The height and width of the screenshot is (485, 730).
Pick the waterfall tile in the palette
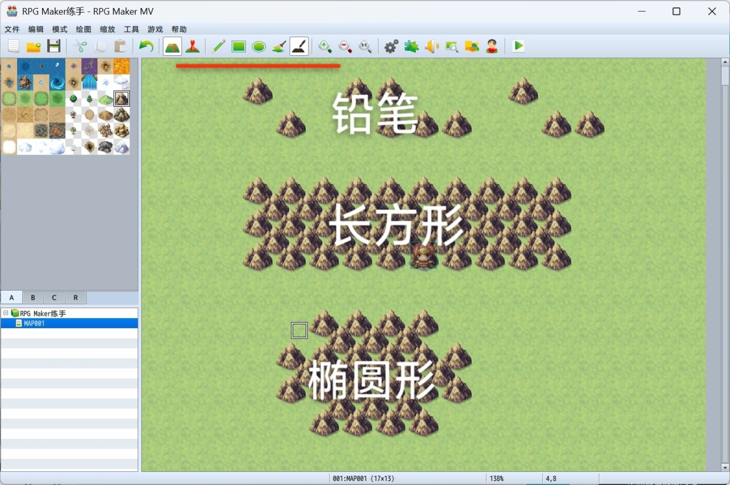click(x=90, y=83)
